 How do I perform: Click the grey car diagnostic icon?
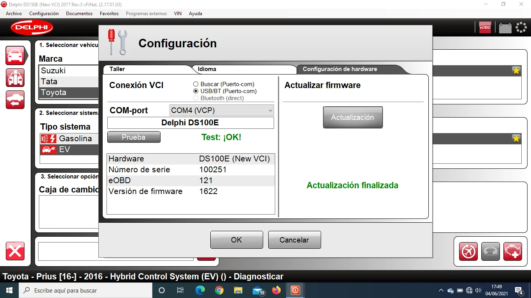click(x=491, y=251)
